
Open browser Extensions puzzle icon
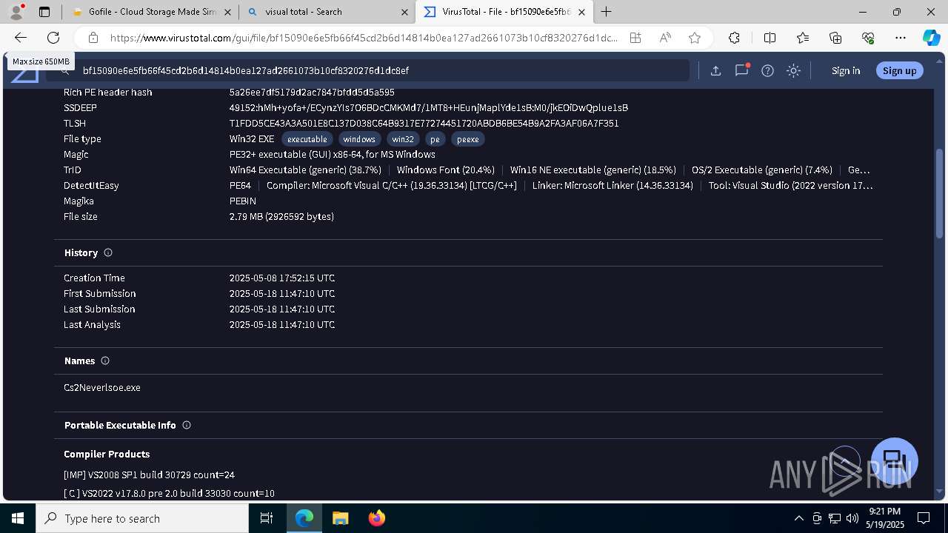click(734, 38)
